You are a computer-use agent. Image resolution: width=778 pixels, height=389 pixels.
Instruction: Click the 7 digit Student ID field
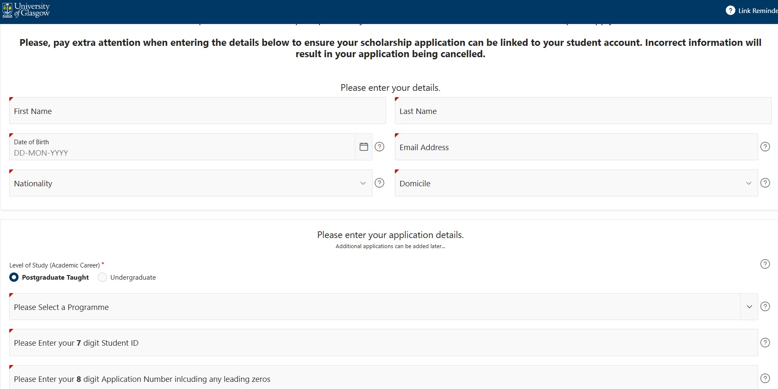[383, 343]
